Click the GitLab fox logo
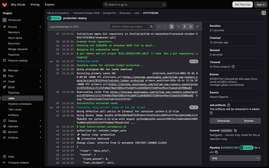The height and width of the screenshot is (168, 269). 5,4
